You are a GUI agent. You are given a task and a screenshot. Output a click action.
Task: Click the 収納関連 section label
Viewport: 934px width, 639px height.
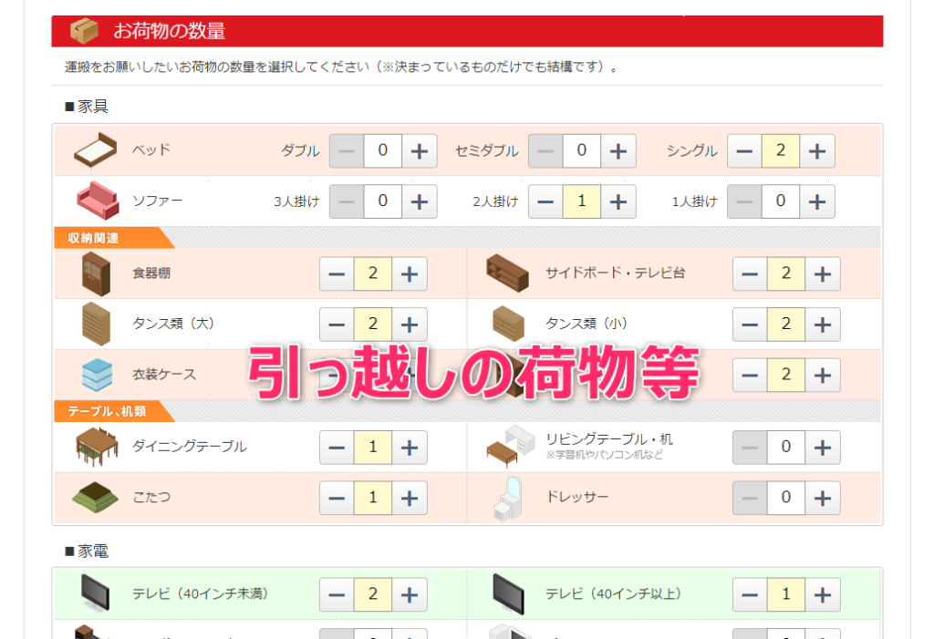[x=93, y=238]
